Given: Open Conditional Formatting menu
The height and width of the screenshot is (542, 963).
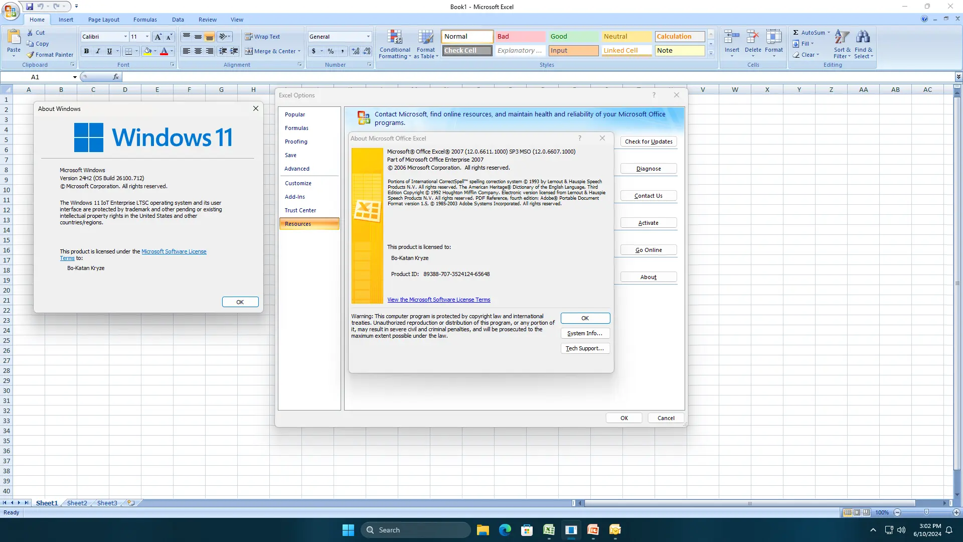Looking at the screenshot, I should tap(395, 44).
